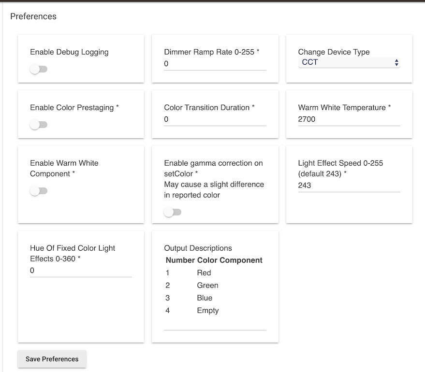Focus the Color Transition Duration field
Viewport: 425px width, 372px height.
pyautogui.click(x=215, y=119)
